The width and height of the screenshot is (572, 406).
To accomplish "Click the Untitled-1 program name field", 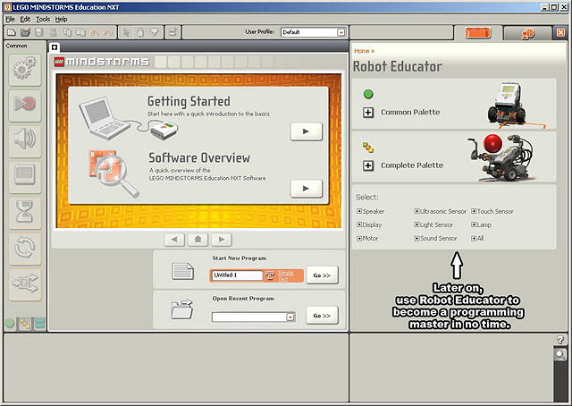I will (x=237, y=275).
